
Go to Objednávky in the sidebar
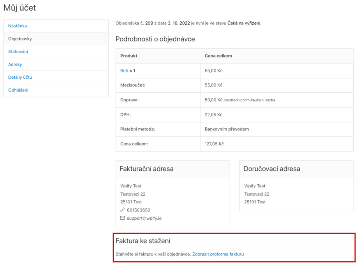click(x=20, y=39)
